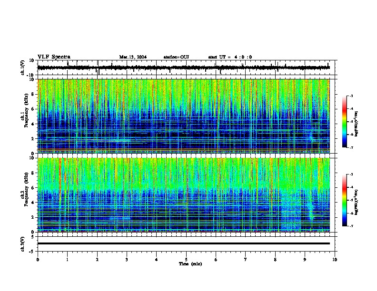377x291 pixels.
Task: Click the ch.2 spectrogram color scale bar
Action: click(345, 200)
